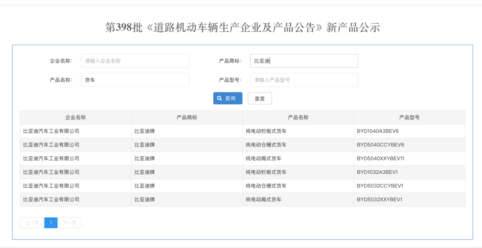Select page 1 in pagination
482x248 pixels.
tap(51, 223)
